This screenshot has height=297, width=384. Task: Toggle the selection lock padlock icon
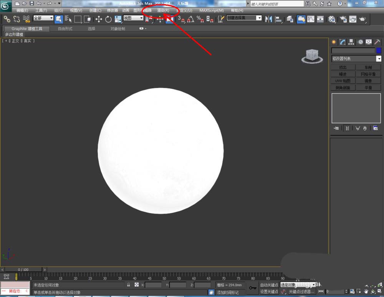point(129,285)
